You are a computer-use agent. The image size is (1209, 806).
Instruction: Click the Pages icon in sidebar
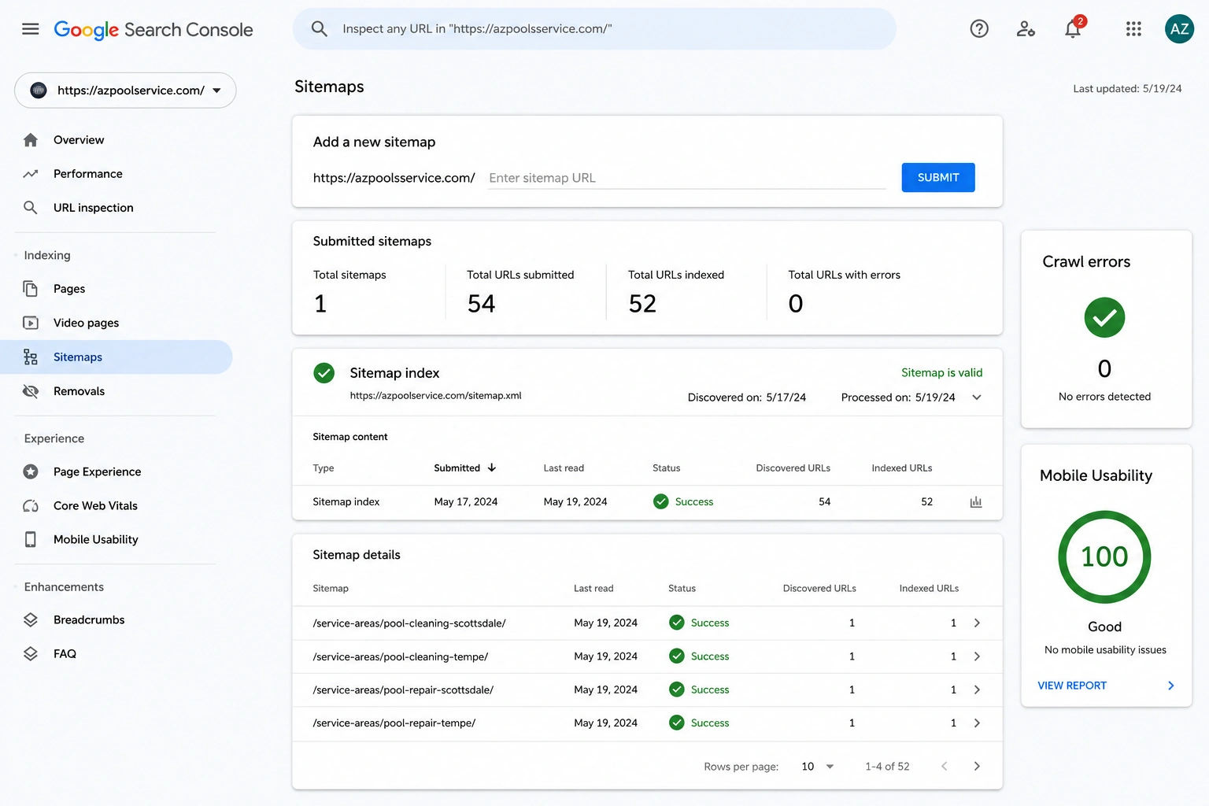point(31,289)
